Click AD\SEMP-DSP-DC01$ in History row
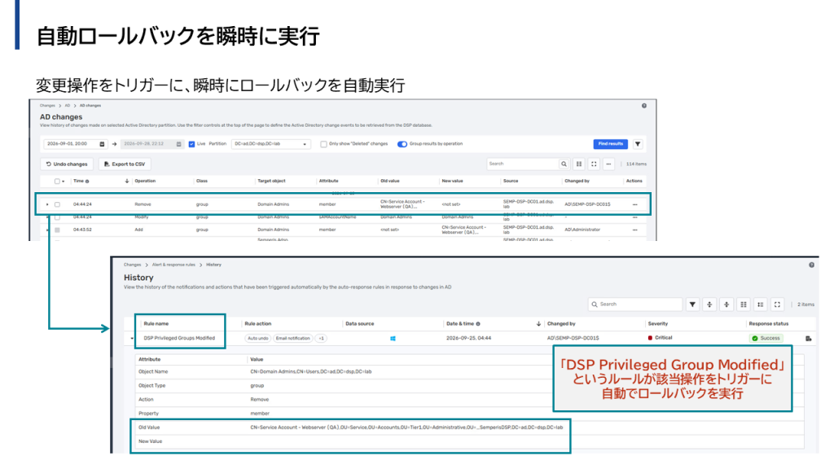The width and height of the screenshot is (834, 469). [573, 339]
